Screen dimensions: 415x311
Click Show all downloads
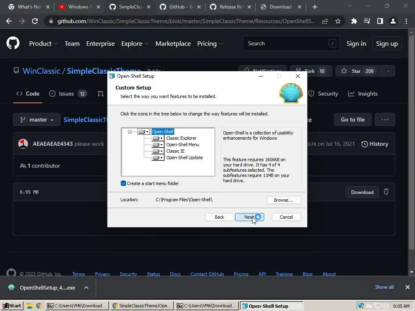tap(384, 287)
